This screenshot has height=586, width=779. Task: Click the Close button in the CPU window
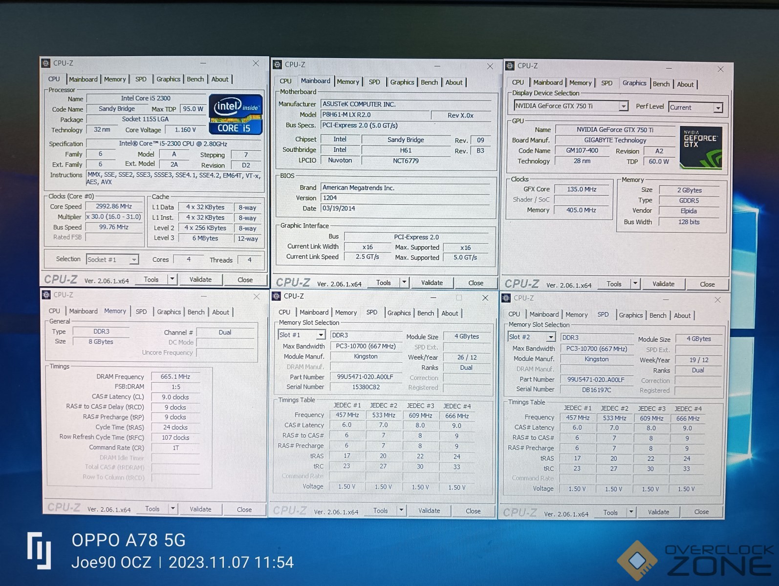click(x=245, y=280)
